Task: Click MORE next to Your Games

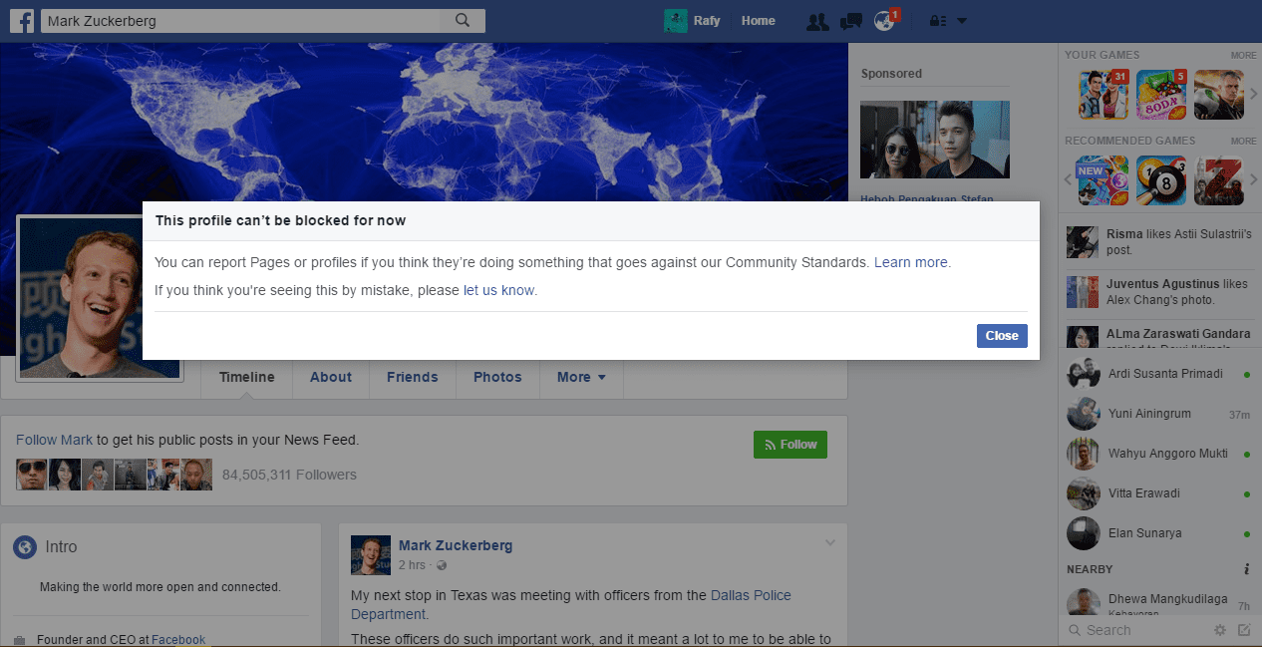Action: click(1243, 55)
